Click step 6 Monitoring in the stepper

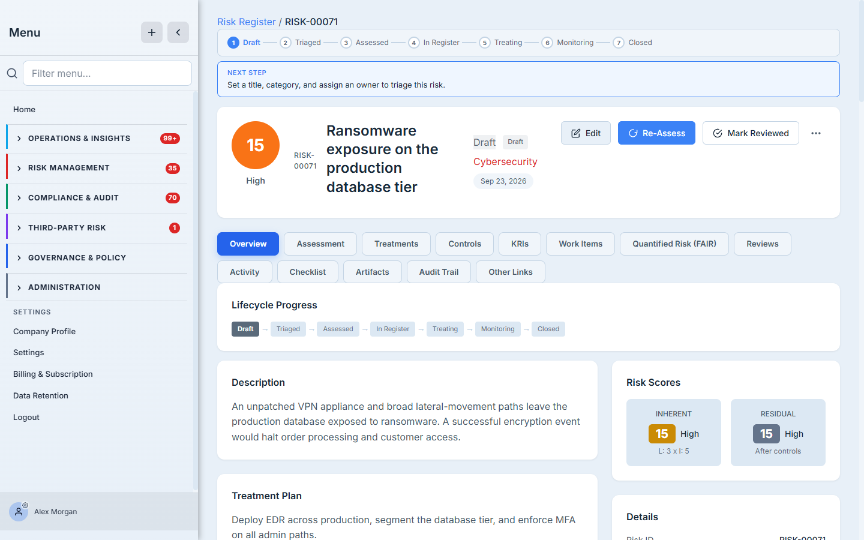(568, 43)
